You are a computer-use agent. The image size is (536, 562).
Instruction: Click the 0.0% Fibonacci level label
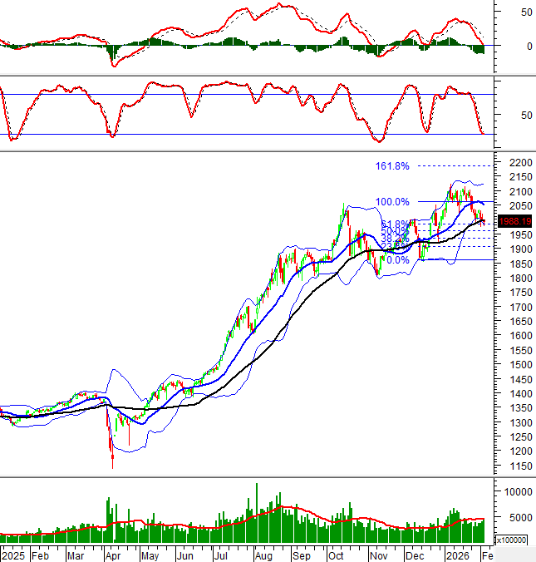tap(398, 260)
